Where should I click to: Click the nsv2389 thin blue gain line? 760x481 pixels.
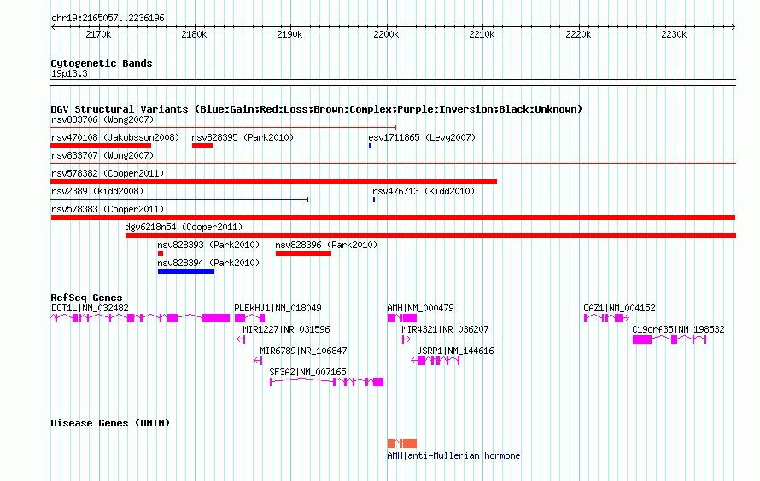click(x=179, y=200)
